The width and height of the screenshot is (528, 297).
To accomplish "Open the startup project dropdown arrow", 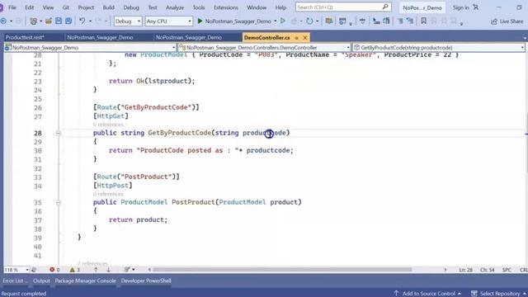I will point(275,21).
